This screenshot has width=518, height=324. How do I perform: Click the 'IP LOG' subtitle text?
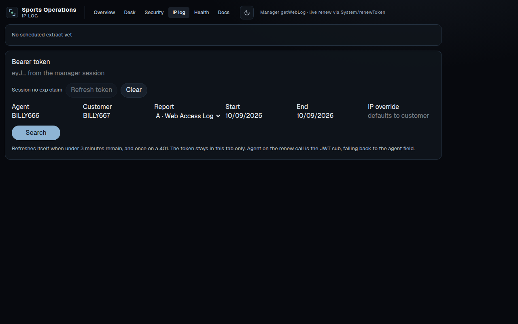pyautogui.click(x=30, y=16)
